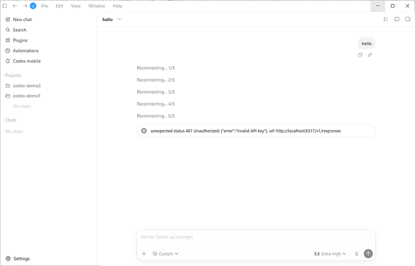Click the Reconnecting... 5/5 line
This screenshot has width=415, height=266.
coord(156,116)
